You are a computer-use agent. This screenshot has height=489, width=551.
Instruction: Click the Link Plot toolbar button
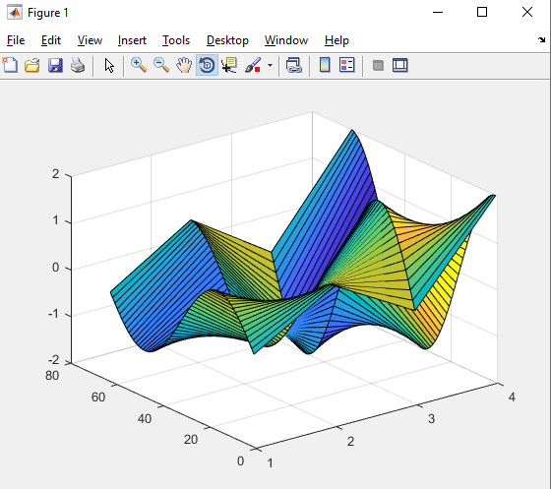(x=294, y=65)
